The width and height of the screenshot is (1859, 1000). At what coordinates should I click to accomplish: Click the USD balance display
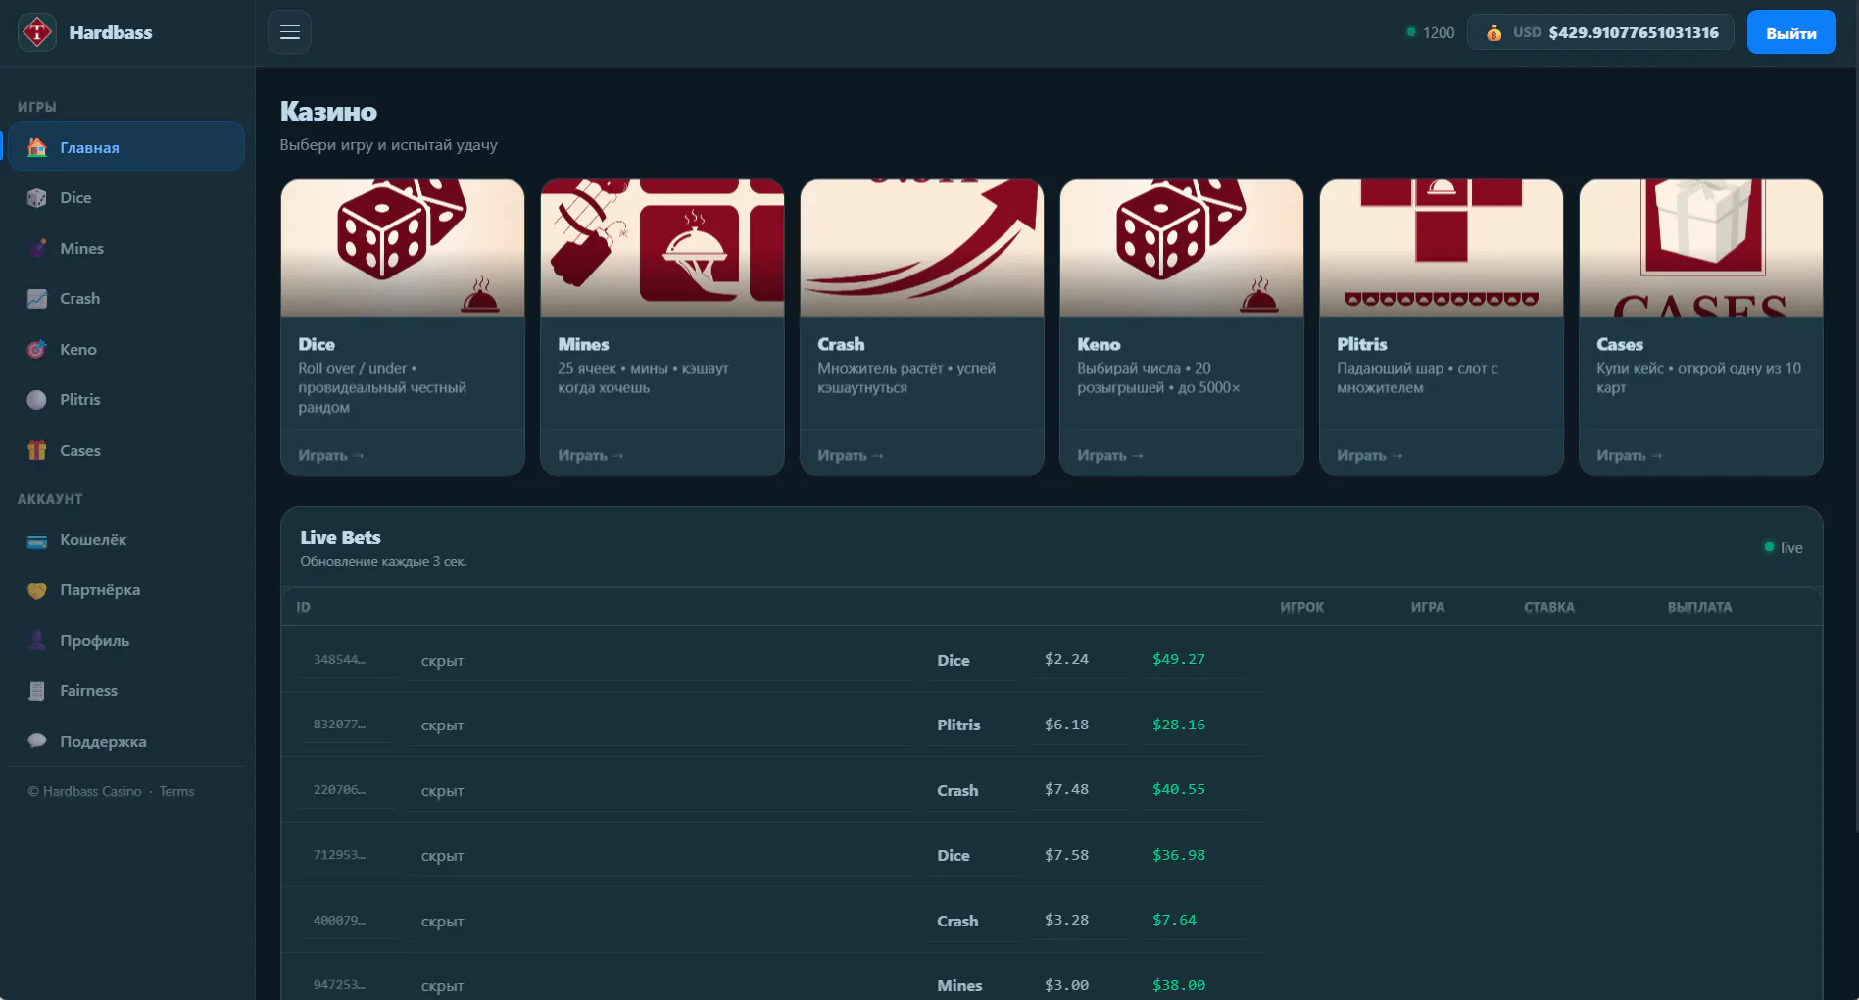tap(1600, 32)
